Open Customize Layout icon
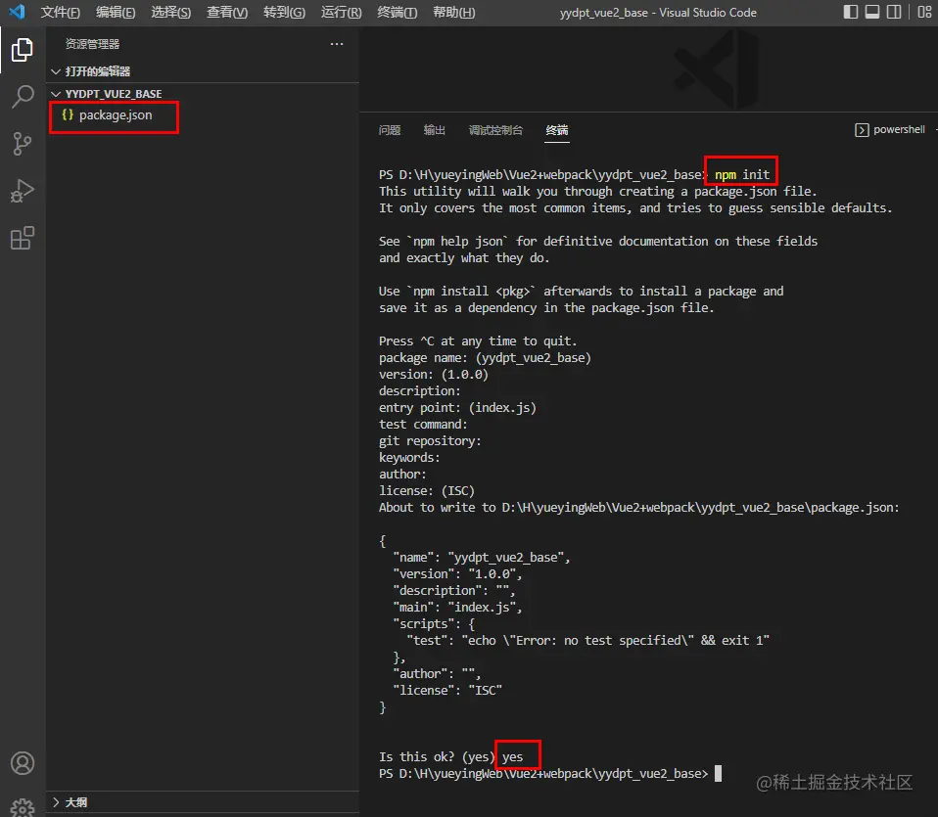 [924, 12]
